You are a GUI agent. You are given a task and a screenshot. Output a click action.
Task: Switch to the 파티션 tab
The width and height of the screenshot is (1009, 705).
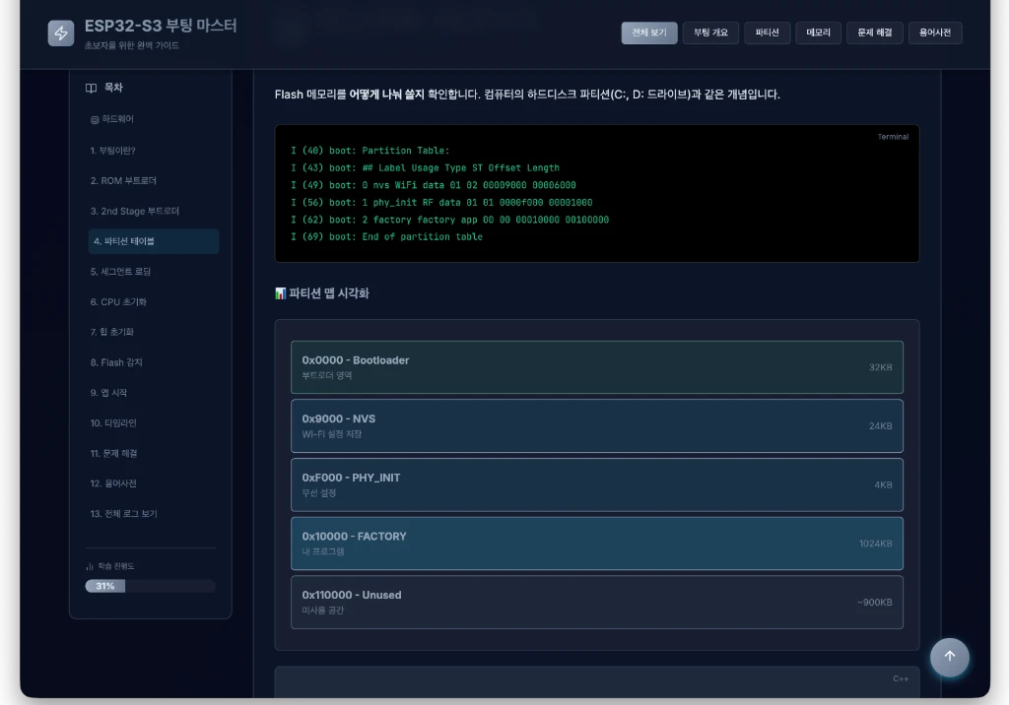coord(767,32)
